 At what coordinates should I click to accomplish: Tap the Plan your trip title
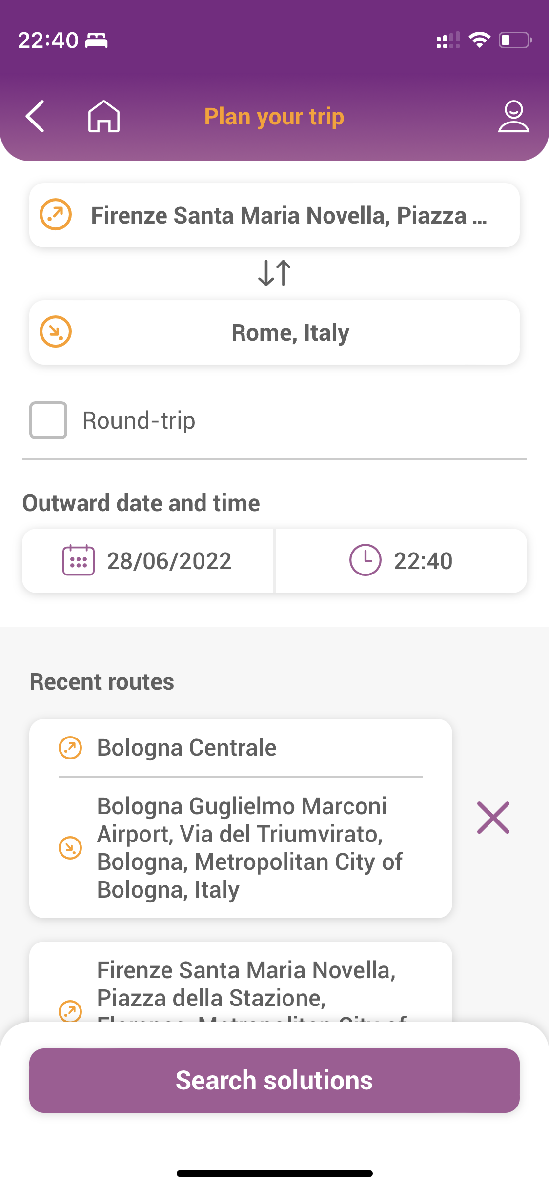click(x=274, y=117)
